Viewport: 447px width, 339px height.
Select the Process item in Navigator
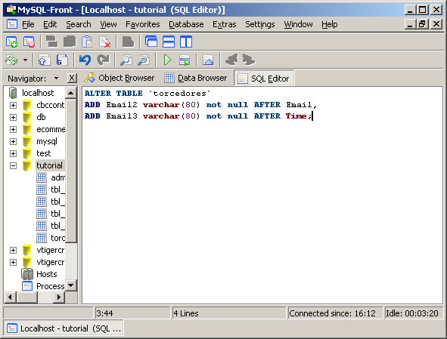pyautogui.click(x=51, y=286)
